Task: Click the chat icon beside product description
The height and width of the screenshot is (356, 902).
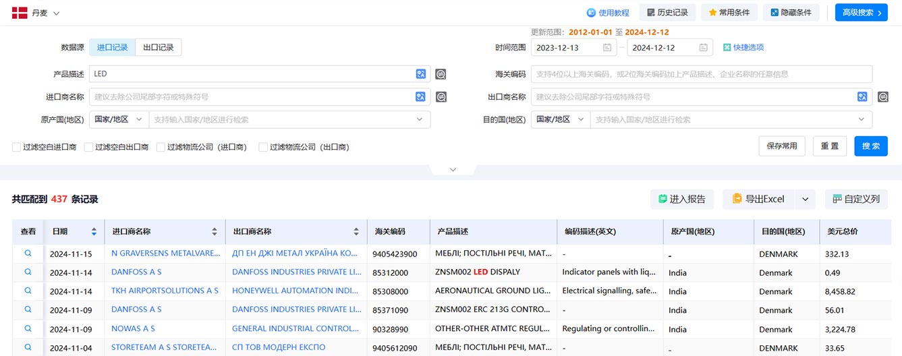Action: click(441, 74)
